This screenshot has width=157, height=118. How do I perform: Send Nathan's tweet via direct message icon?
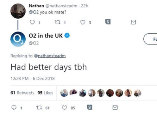(x=134, y=22)
